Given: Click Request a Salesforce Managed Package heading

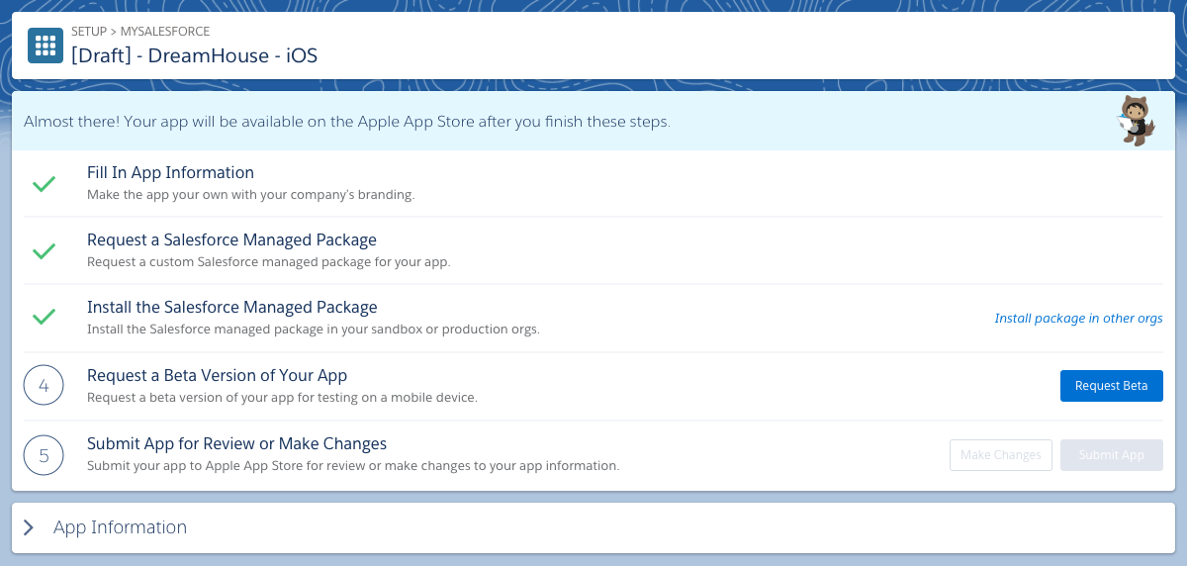Looking at the screenshot, I should [231, 240].
